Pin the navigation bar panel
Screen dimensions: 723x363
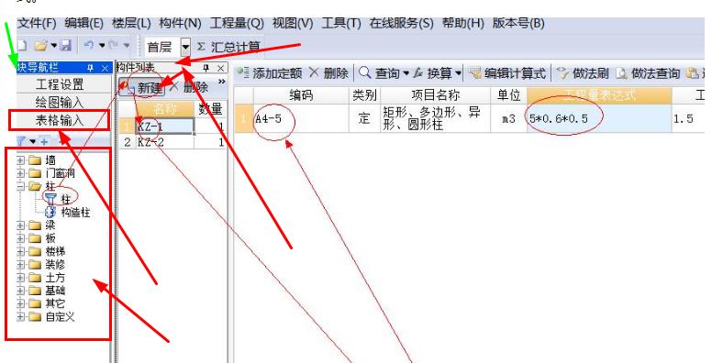coord(90,68)
